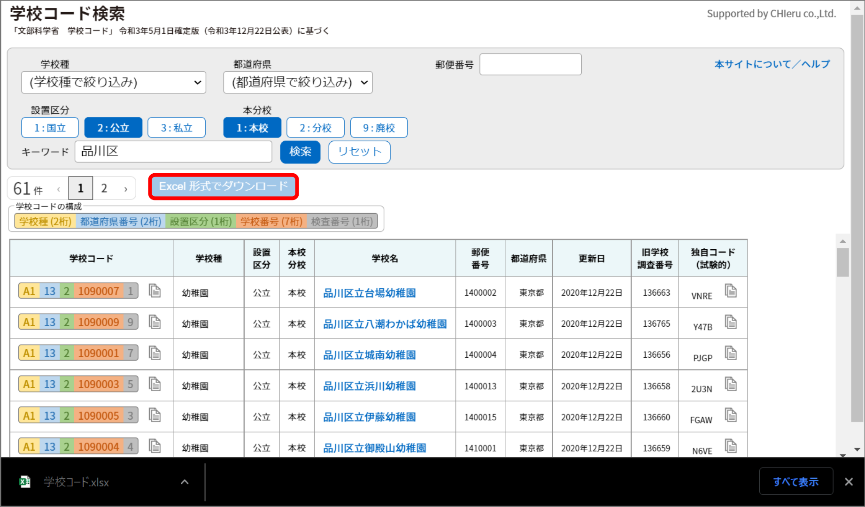865x507 pixels.
Task: Copy the VNRE custom code
Action: [x=731, y=291]
